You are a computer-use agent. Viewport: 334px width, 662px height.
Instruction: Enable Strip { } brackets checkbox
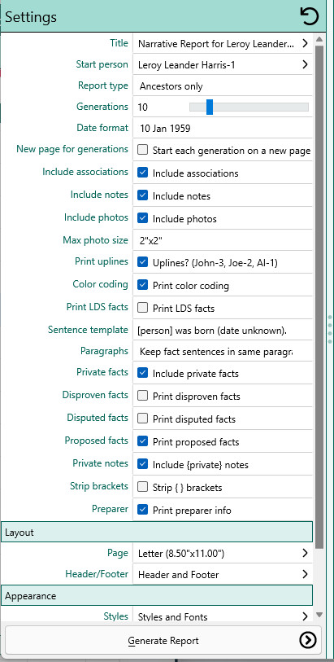(143, 487)
